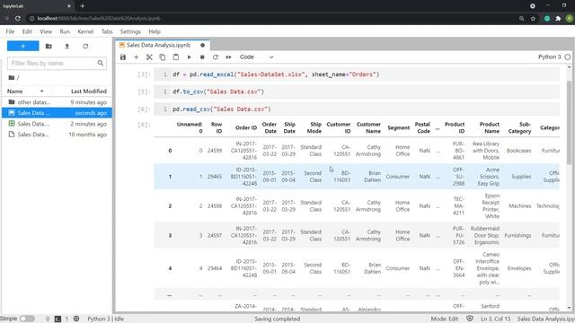Click the read_excel code cell
The image size is (575, 323).
[x=357, y=74]
